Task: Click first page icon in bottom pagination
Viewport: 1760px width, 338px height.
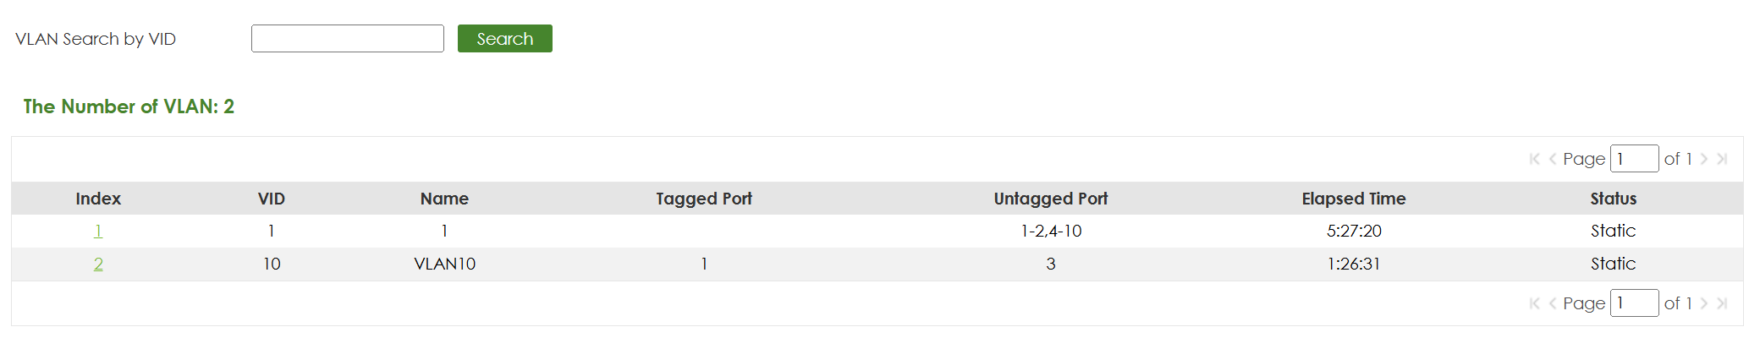Action: pyautogui.click(x=1534, y=303)
